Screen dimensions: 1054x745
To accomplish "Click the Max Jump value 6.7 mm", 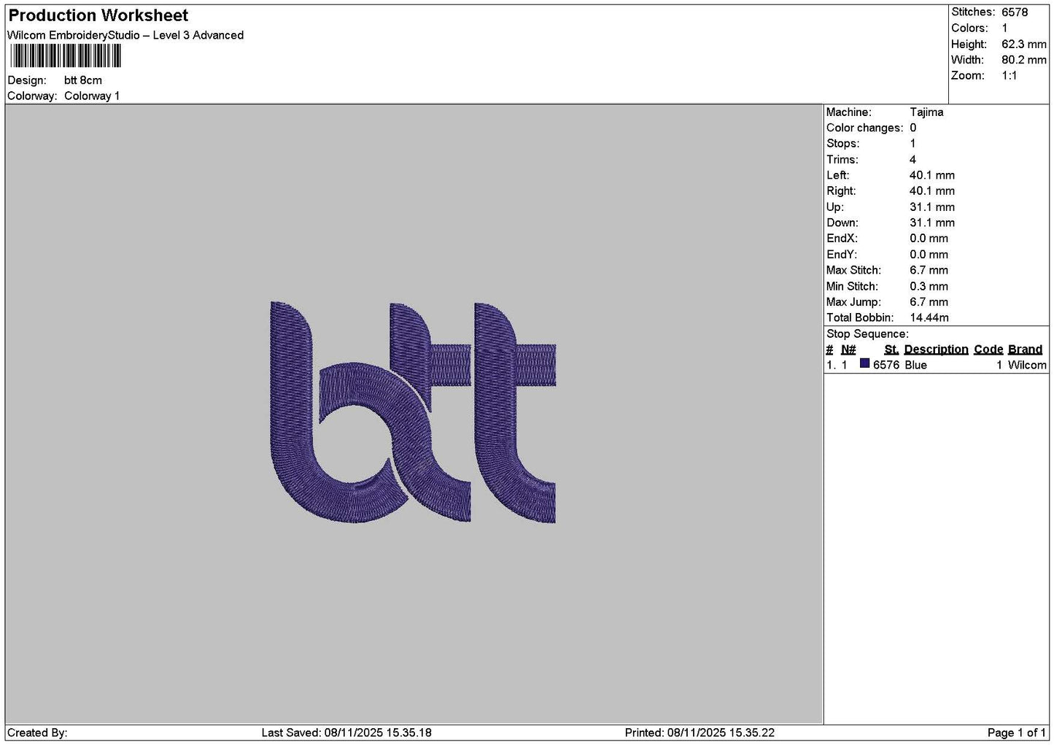I will pyautogui.click(x=929, y=302).
